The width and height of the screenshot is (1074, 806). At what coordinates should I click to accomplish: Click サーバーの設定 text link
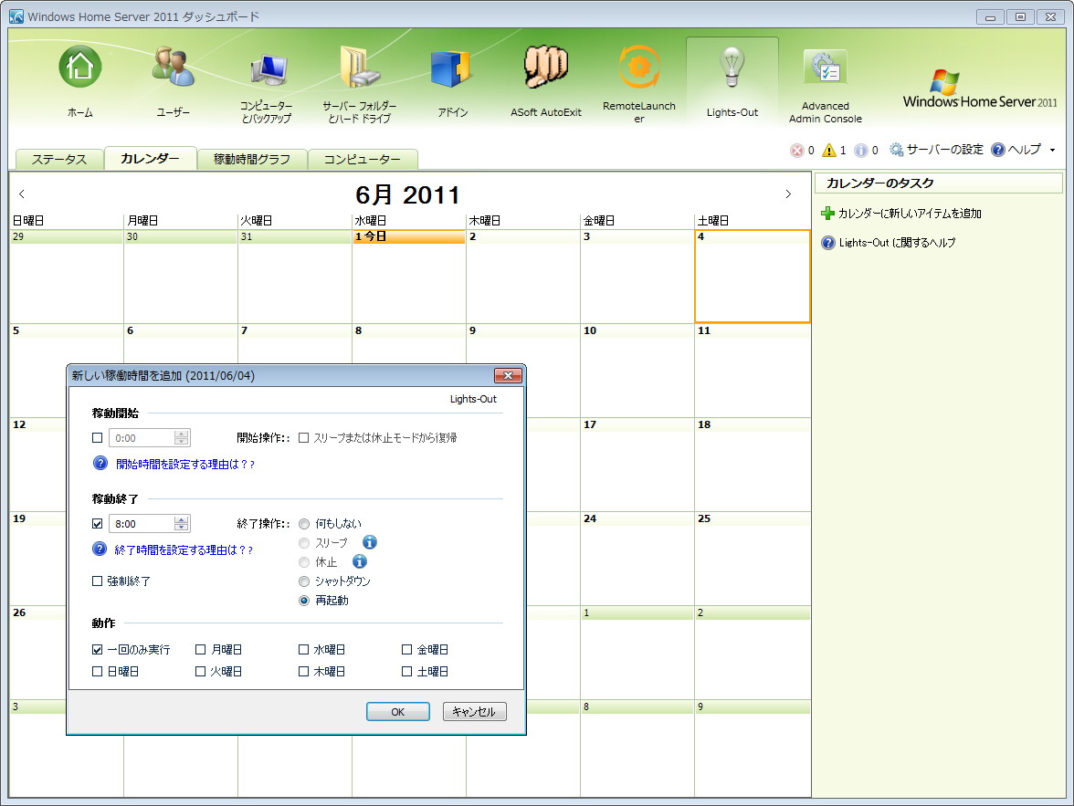coord(944,150)
